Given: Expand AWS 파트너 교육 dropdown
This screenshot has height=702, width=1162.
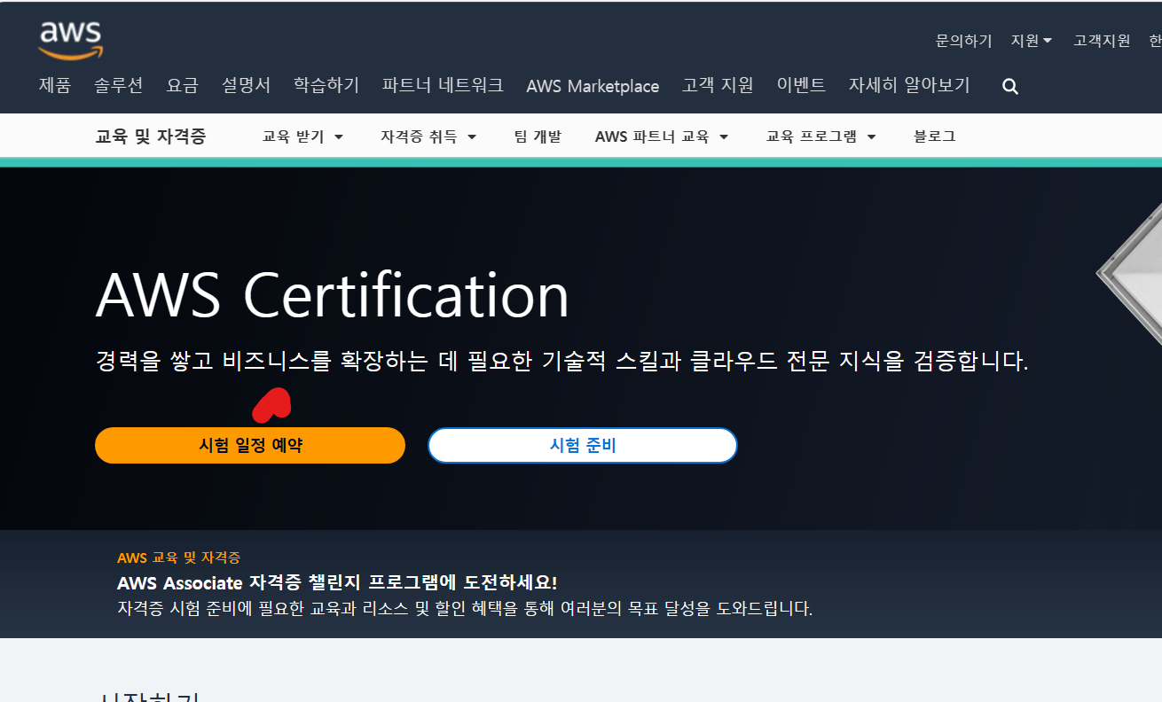Looking at the screenshot, I should click(x=662, y=136).
